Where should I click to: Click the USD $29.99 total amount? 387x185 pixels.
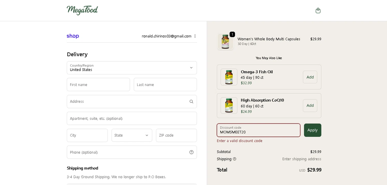310,170
